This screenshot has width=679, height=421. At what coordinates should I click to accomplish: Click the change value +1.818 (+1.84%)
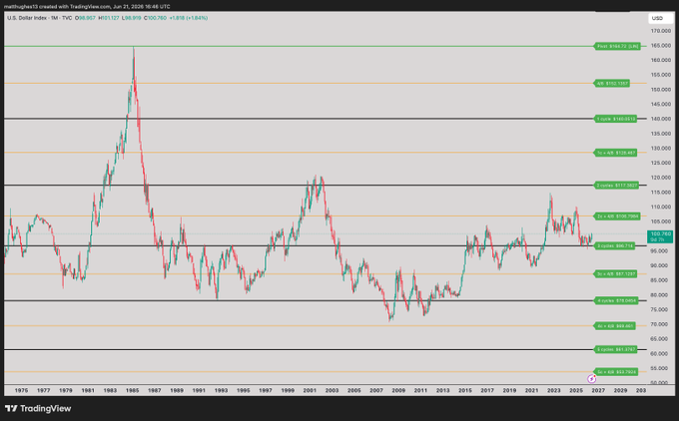click(x=189, y=18)
